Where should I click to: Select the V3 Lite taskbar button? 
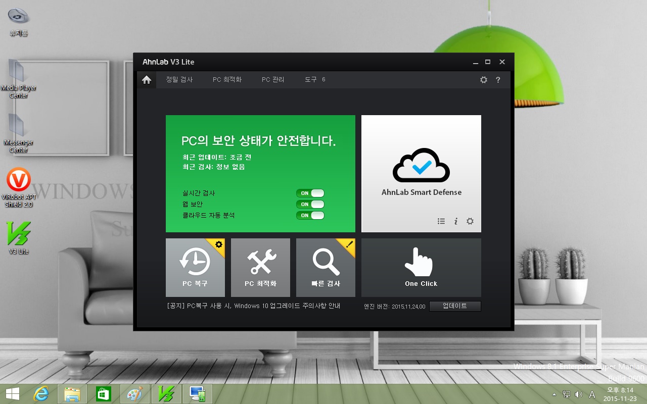(166, 394)
